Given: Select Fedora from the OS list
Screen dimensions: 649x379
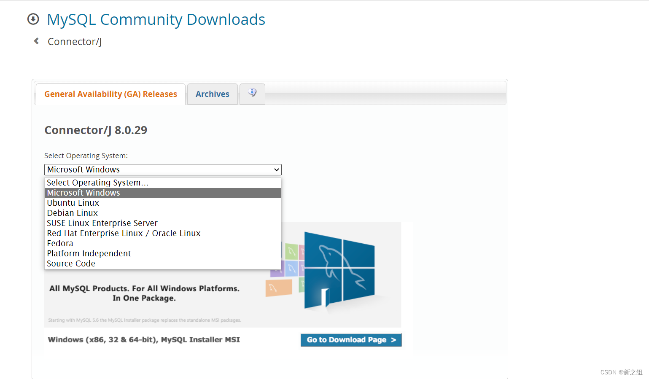Looking at the screenshot, I should pos(163,243).
